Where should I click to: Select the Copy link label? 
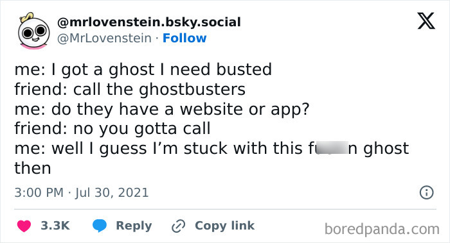pos(225,226)
